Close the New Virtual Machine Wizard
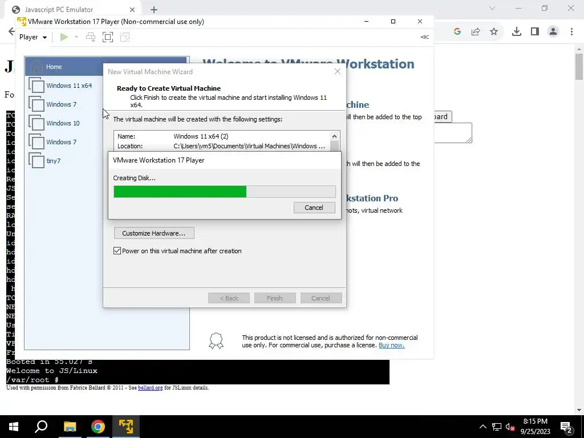 click(338, 71)
